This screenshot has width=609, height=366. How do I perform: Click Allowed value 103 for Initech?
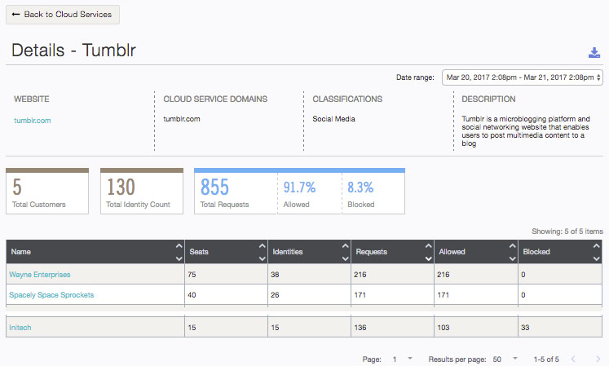coord(444,328)
